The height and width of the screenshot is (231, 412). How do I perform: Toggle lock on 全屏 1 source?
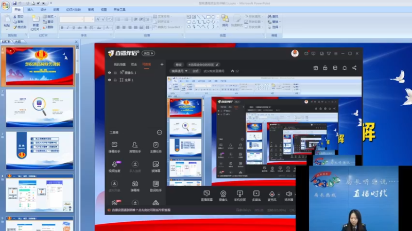click(115, 80)
